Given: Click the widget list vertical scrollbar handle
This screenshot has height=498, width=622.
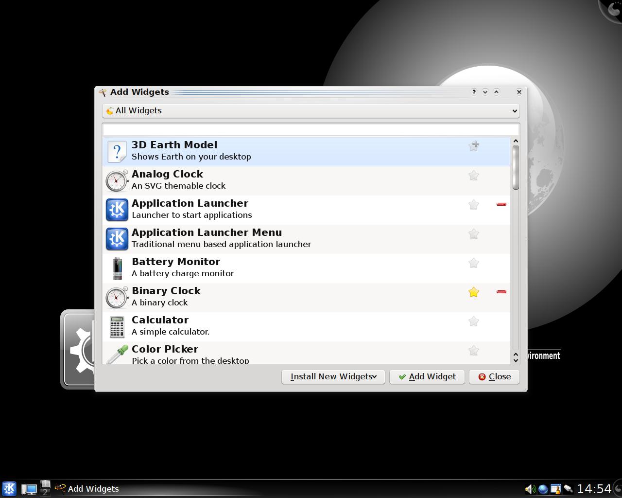Looking at the screenshot, I should 516,168.
